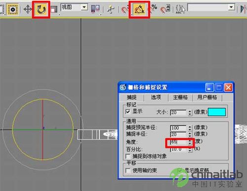Click the 栅格和捕捉设置 title bar icon

click(x=123, y=87)
